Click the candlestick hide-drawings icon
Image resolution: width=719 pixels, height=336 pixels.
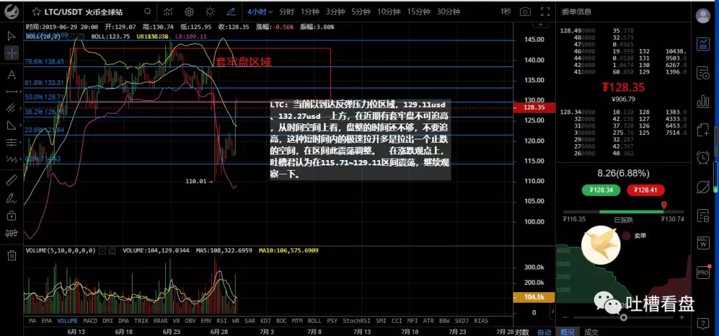(x=11, y=232)
